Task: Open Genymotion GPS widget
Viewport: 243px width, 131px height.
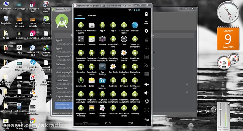Action: (146, 23)
